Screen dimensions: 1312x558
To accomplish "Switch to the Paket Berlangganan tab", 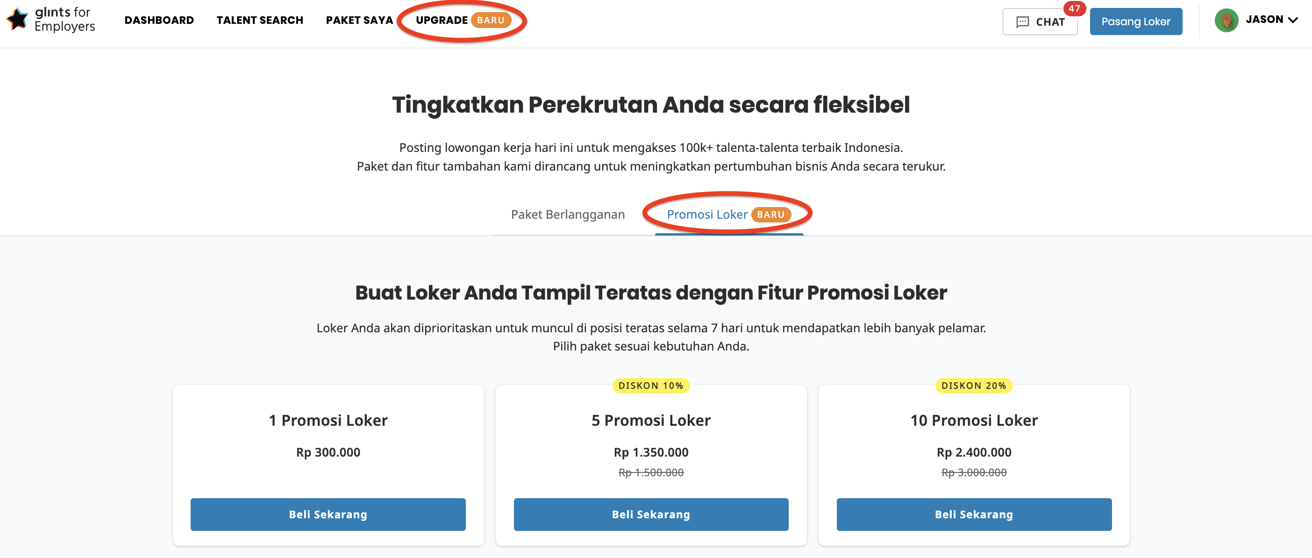I will pyautogui.click(x=567, y=215).
